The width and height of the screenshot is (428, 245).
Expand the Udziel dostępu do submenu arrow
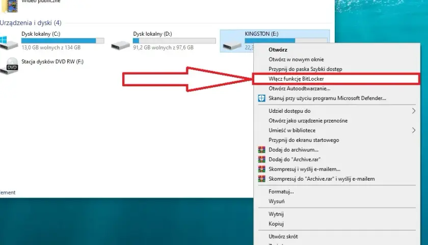[414, 111]
